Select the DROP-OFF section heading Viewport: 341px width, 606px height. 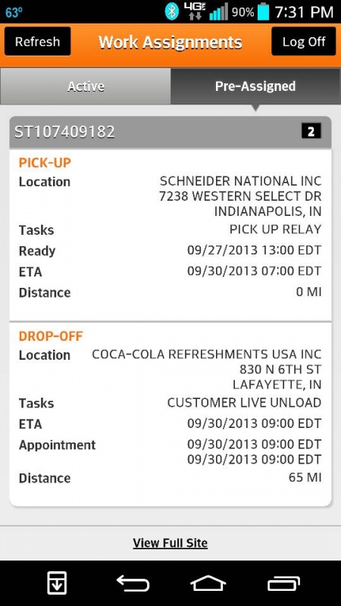click(51, 336)
